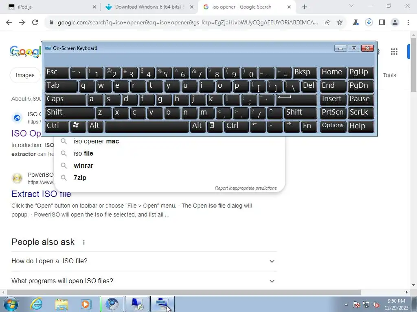Screen dimensions: 417x312
Task: Tap the PrtScn key
Action: tap(333, 113)
